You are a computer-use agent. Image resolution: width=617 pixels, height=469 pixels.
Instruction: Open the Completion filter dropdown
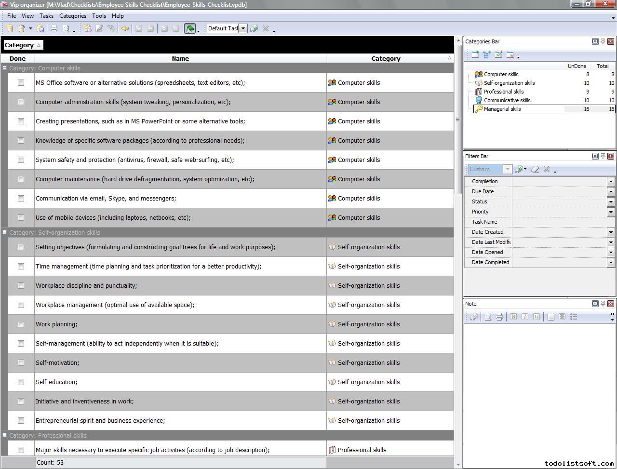click(x=611, y=182)
